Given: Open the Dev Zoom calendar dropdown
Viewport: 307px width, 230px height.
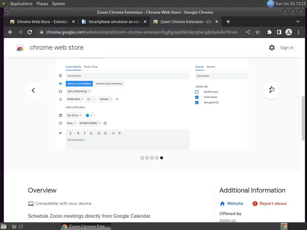Looking at the screenshot, I should click(x=74, y=115).
